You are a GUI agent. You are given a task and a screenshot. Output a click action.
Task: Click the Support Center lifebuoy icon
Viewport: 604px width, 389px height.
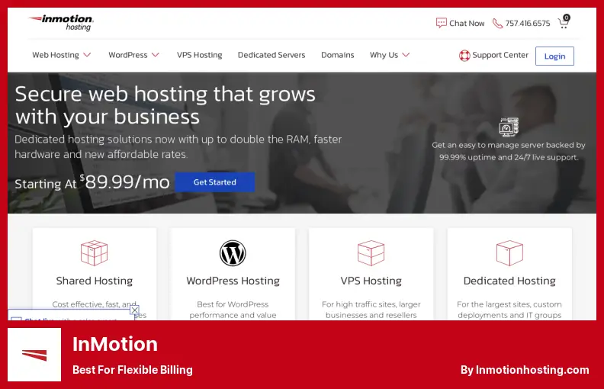(x=464, y=56)
